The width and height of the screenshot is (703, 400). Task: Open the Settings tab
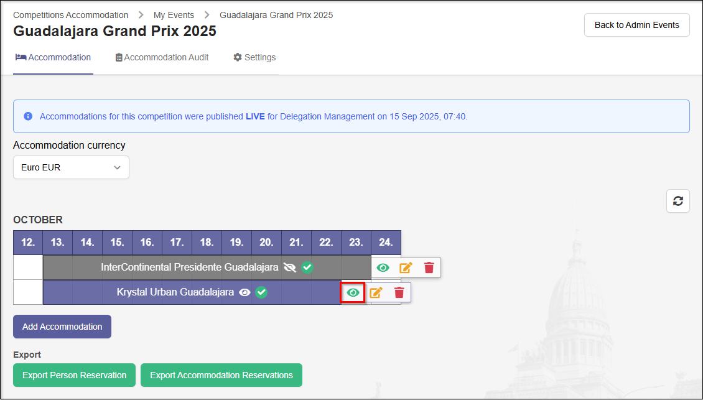pyautogui.click(x=254, y=57)
